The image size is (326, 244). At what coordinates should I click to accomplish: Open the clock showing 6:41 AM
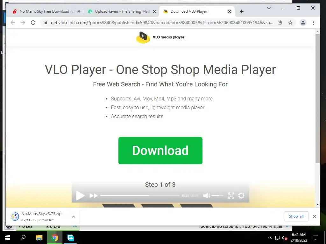pyautogui.click(x=299, y=238)
